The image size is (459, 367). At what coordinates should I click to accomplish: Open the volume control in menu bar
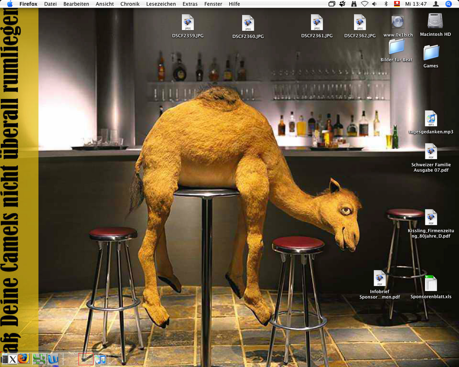[x=374, y=4]
